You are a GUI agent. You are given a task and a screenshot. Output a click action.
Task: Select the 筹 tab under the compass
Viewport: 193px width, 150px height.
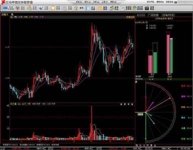pos(151,145)
